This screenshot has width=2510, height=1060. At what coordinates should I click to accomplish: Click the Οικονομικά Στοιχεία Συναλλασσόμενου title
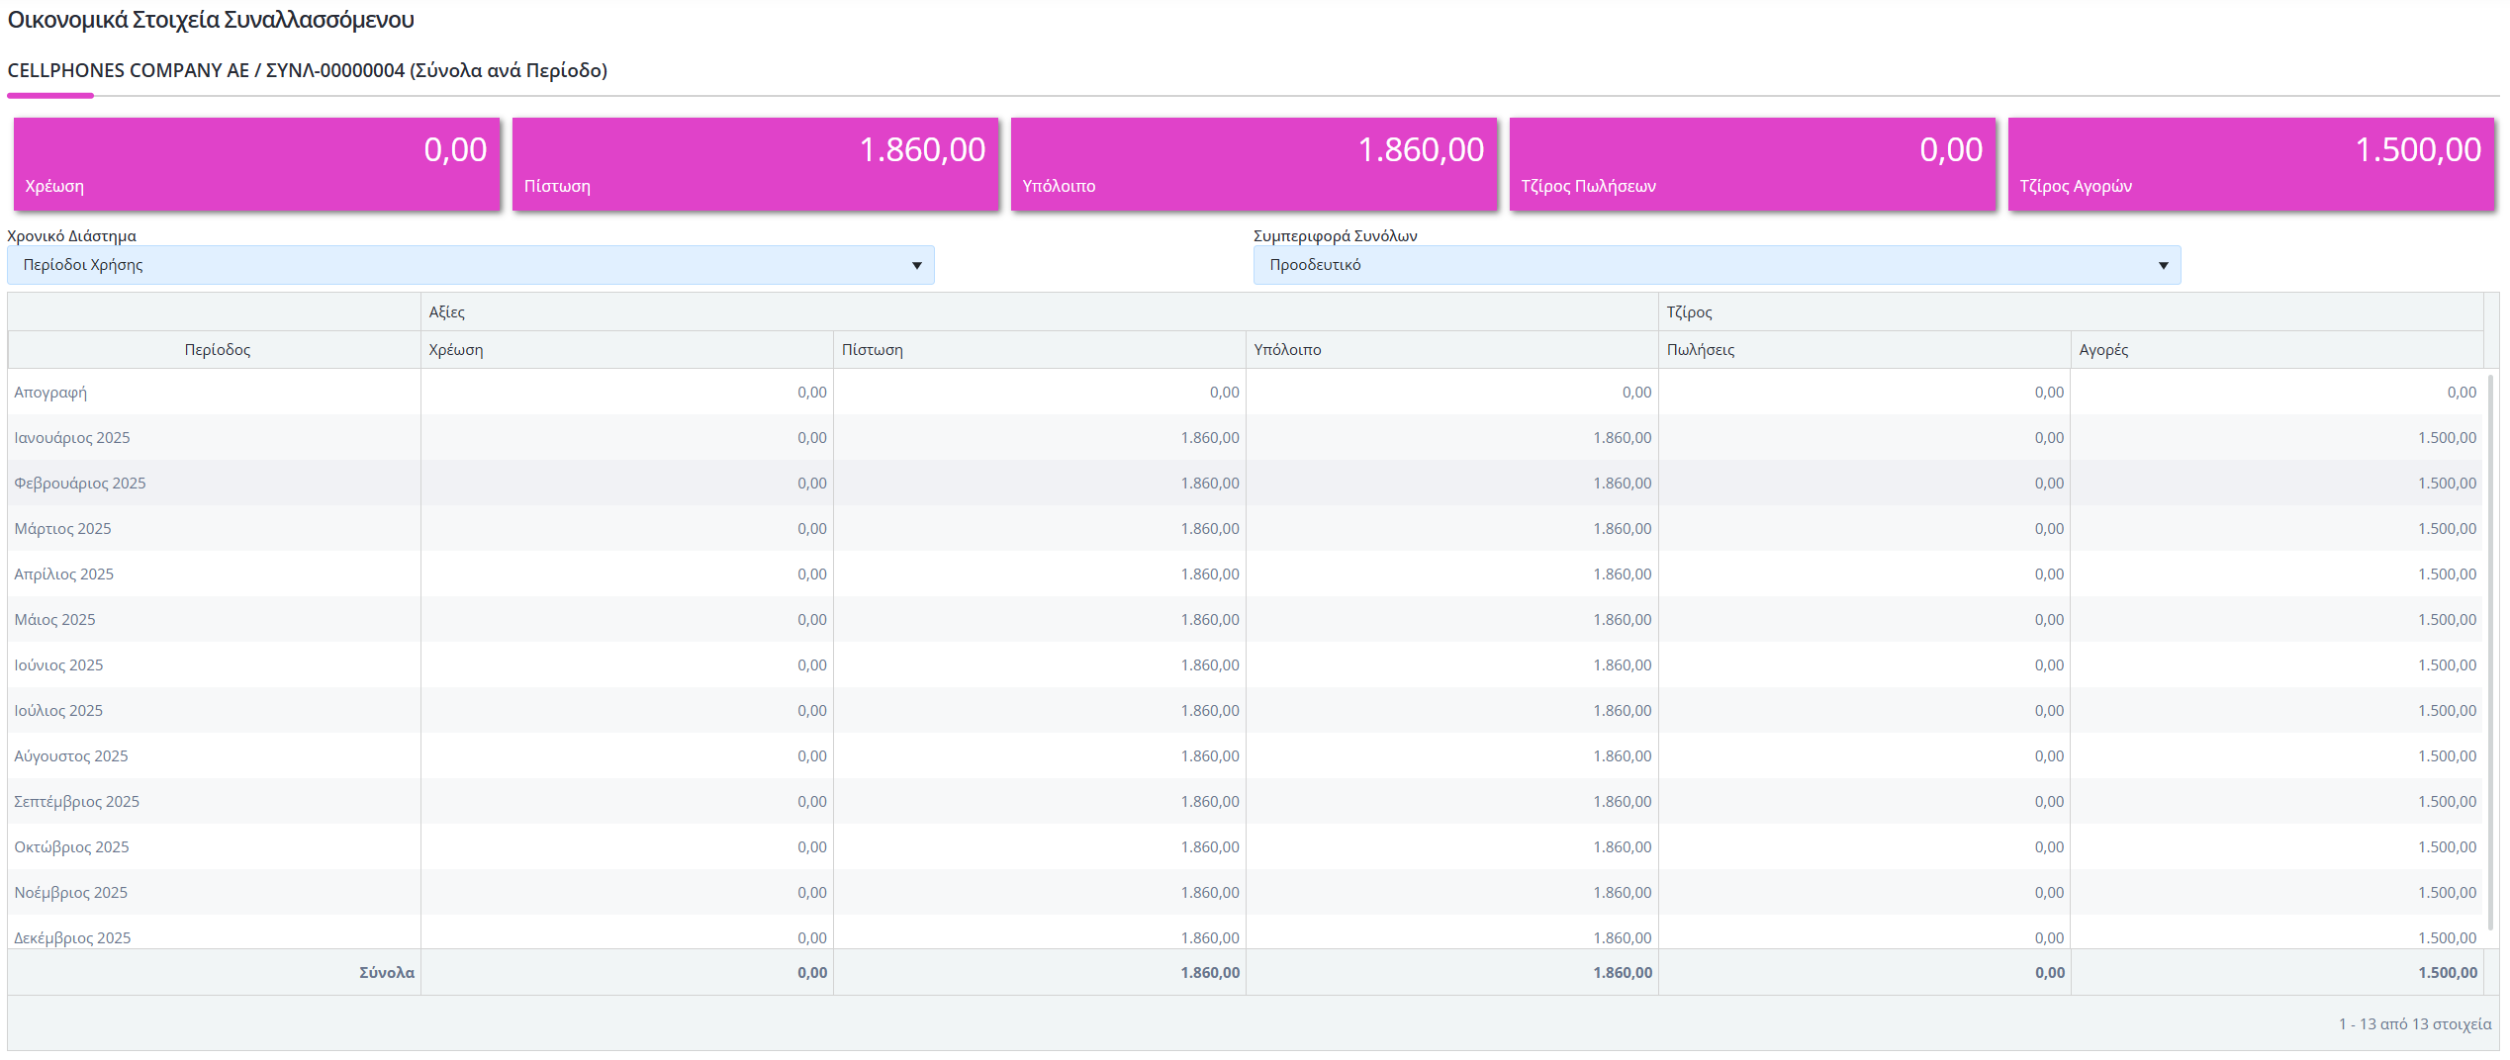[x=211, y=20]
